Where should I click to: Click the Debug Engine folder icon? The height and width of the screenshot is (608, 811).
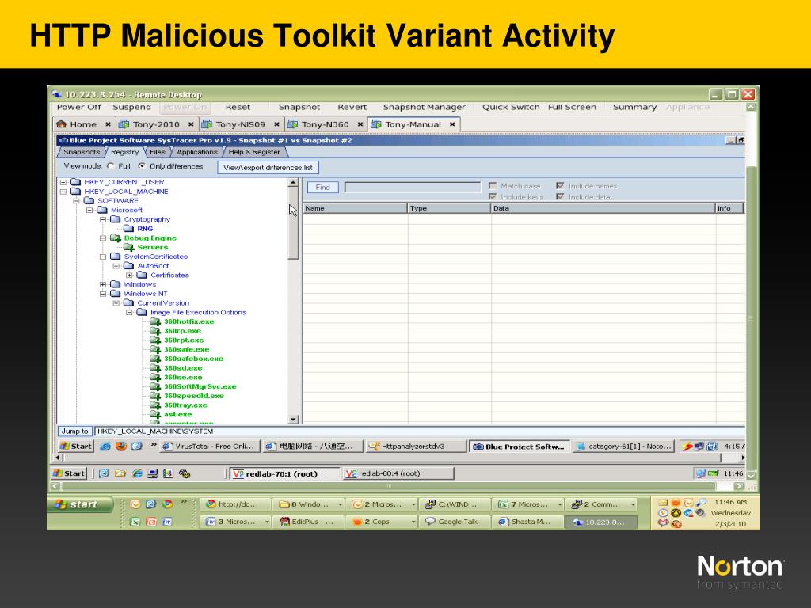(x=116, y=237)
